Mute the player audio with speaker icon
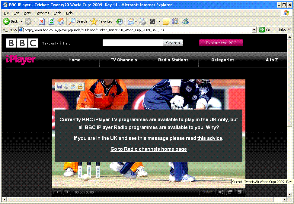Image resolution: width=294 pixels, height=204 pixels. 221,192
